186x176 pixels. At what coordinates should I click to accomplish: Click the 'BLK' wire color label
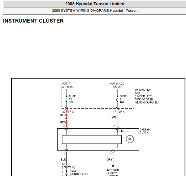(63, 160)
